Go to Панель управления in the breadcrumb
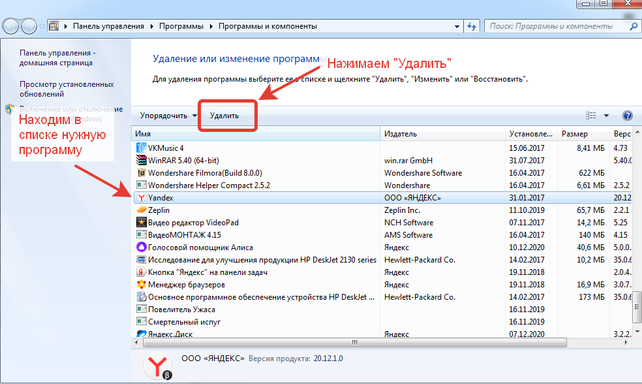Screen dimensions: 642x384 108,26
